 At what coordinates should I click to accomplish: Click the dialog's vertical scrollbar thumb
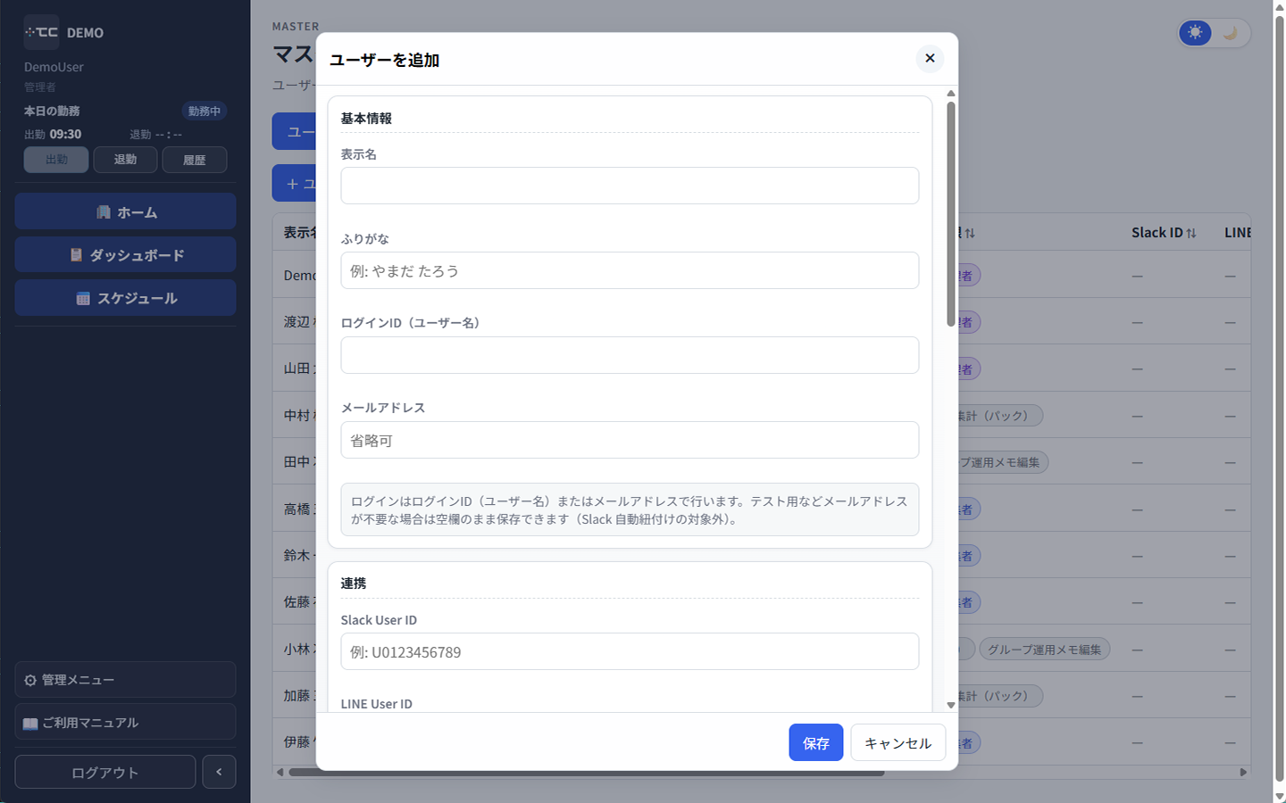(951, 214)
